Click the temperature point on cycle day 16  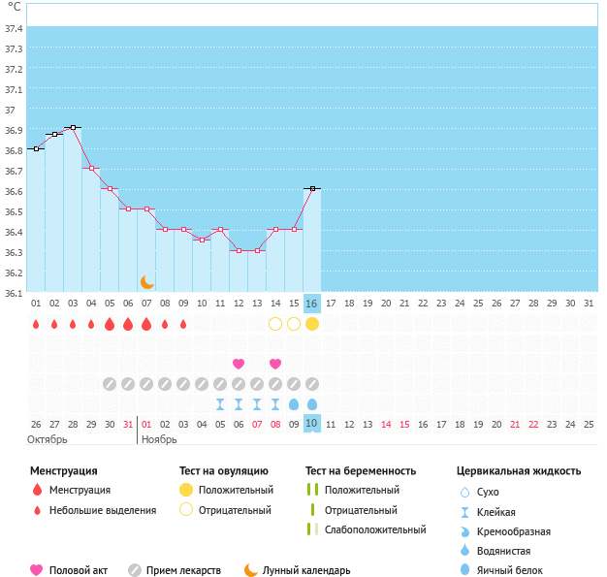pos(311,188)
